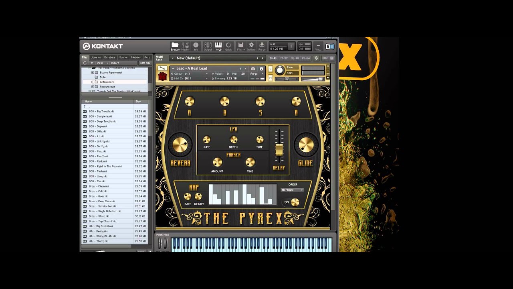Click the LFO Depth knob
The width and height of the screenshot is (513, 289).
click(x=234, y=140)
